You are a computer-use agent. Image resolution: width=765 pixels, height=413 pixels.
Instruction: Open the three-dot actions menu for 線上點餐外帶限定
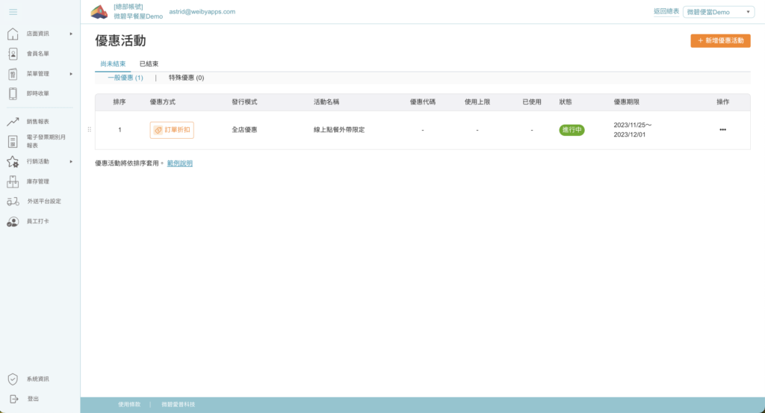click(x=722, y=130)
